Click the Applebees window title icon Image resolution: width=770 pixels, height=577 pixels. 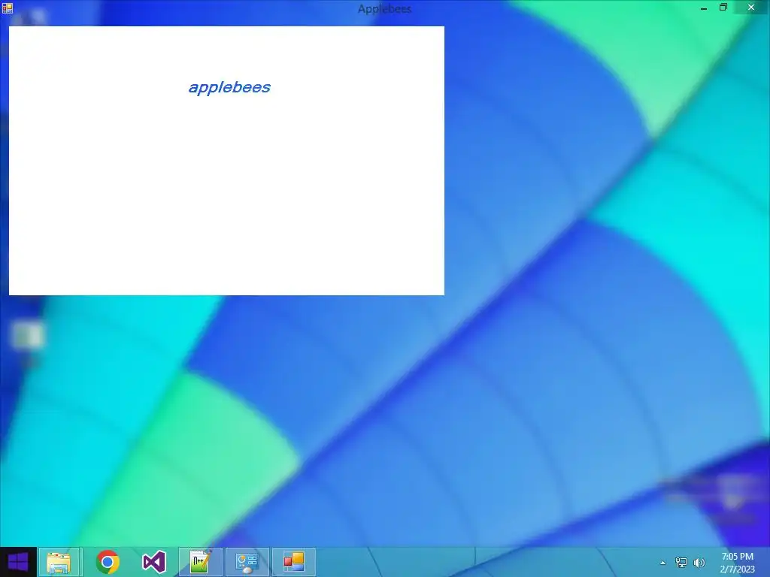pos(8,8)
